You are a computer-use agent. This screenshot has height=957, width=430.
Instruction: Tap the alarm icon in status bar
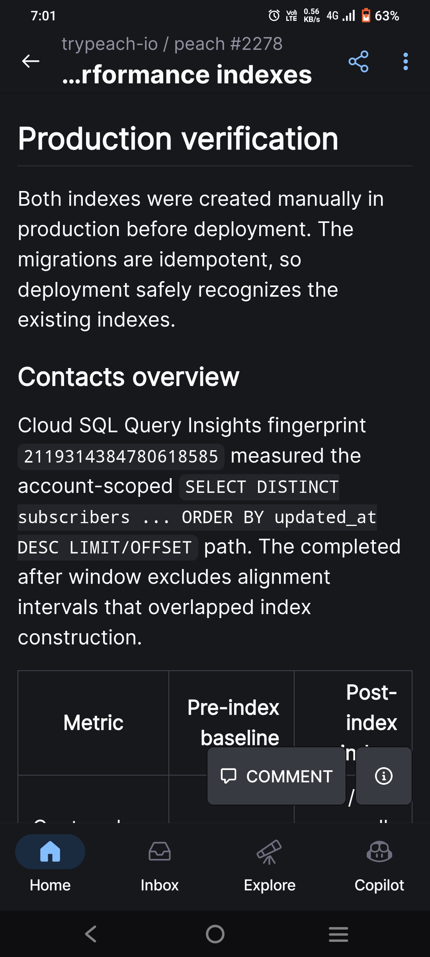[274, 16]
